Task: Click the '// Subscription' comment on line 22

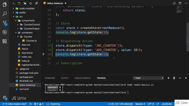Action: [x=69, y=63]
